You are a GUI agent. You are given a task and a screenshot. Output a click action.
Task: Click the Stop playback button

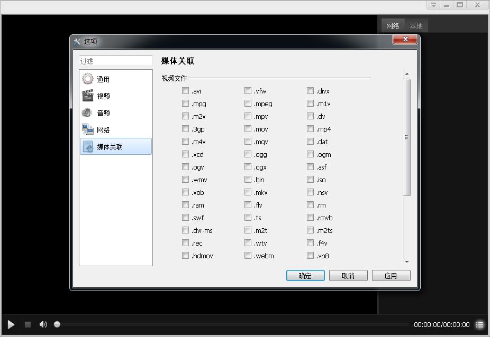28,324
